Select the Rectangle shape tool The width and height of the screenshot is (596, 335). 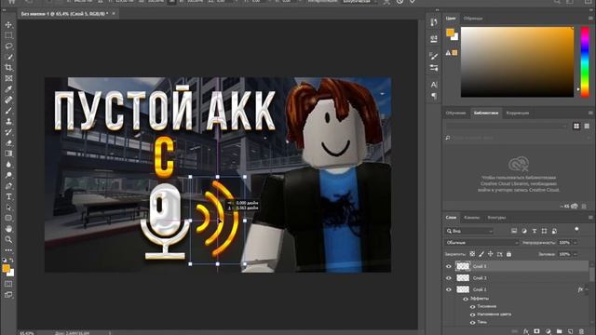coord(8,218)
